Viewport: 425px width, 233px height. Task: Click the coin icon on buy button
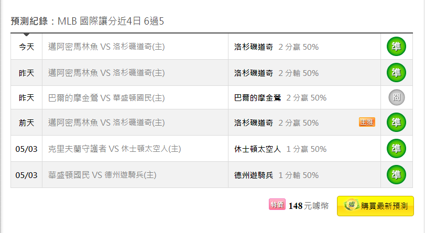coord(352,205)
